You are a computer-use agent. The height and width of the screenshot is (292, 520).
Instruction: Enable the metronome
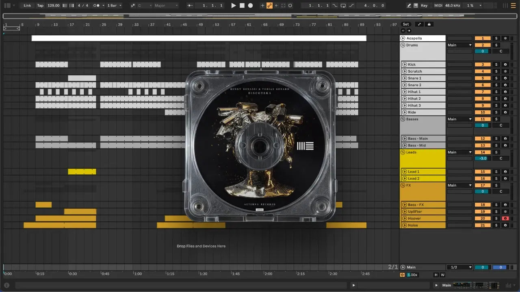coord(97,6)
